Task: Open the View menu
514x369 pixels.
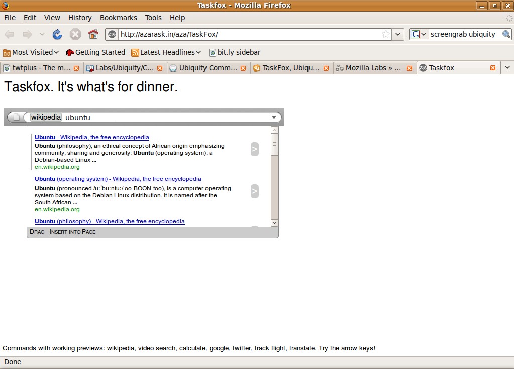Action: tap(52, 18)
